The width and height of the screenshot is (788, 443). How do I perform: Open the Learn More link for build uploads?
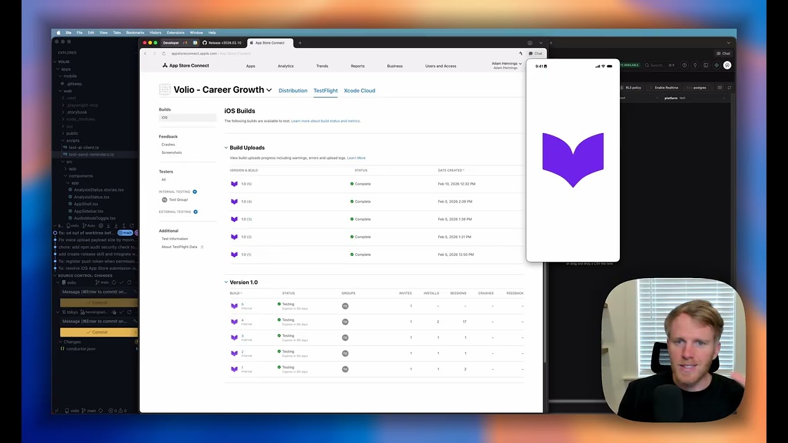[x=356, y=158]
